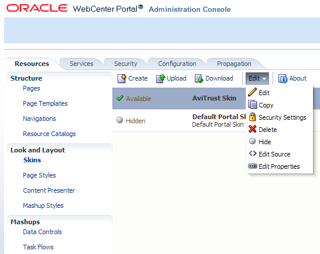
Task: Open the Pages link
Action: tap(32, 88)
